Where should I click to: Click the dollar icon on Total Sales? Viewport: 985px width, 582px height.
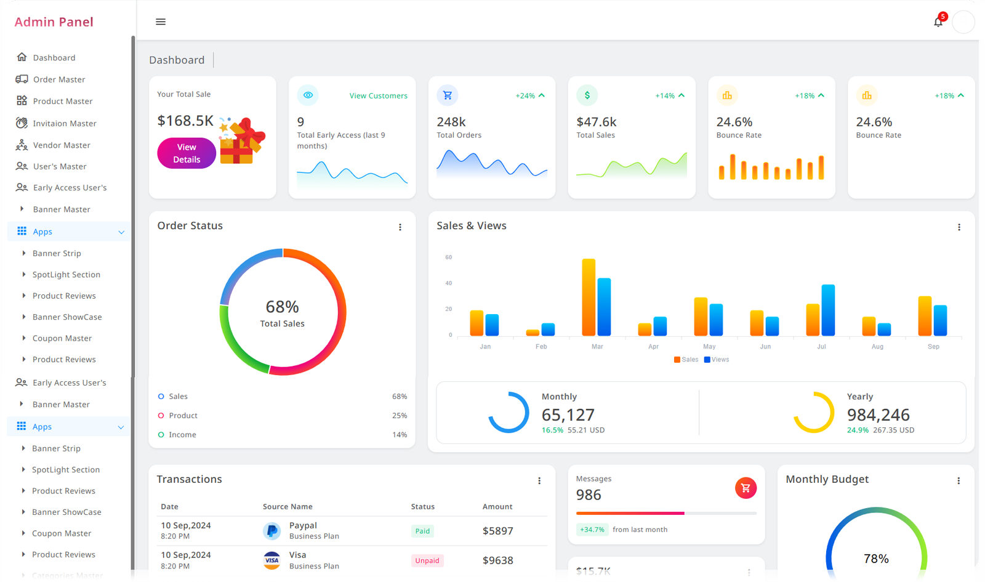pyautogui.click(x=587, y=95)
